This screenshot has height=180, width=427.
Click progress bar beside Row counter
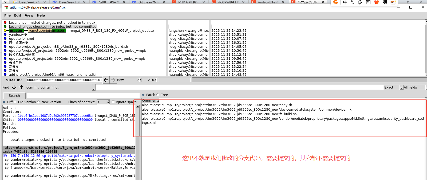(175, 80)
